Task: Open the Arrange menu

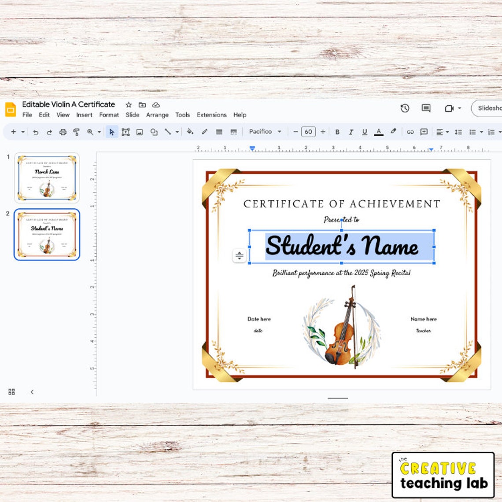Action: (157, 115)
